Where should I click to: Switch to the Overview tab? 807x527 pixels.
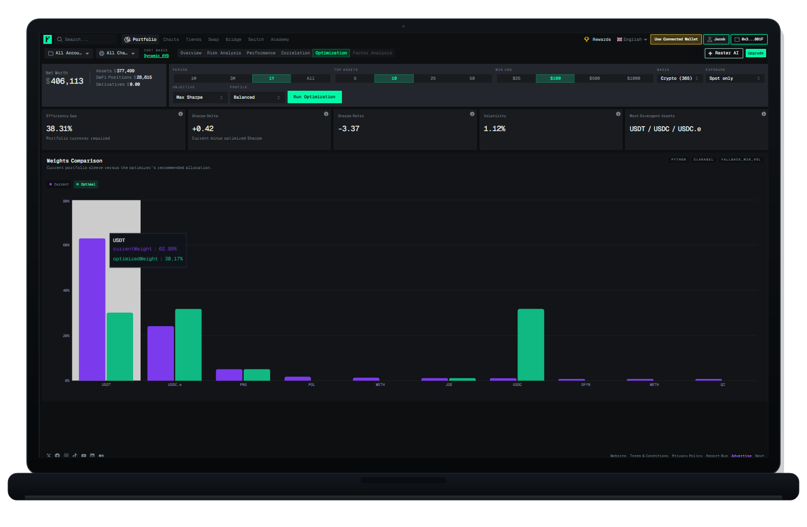click(191, 53)
